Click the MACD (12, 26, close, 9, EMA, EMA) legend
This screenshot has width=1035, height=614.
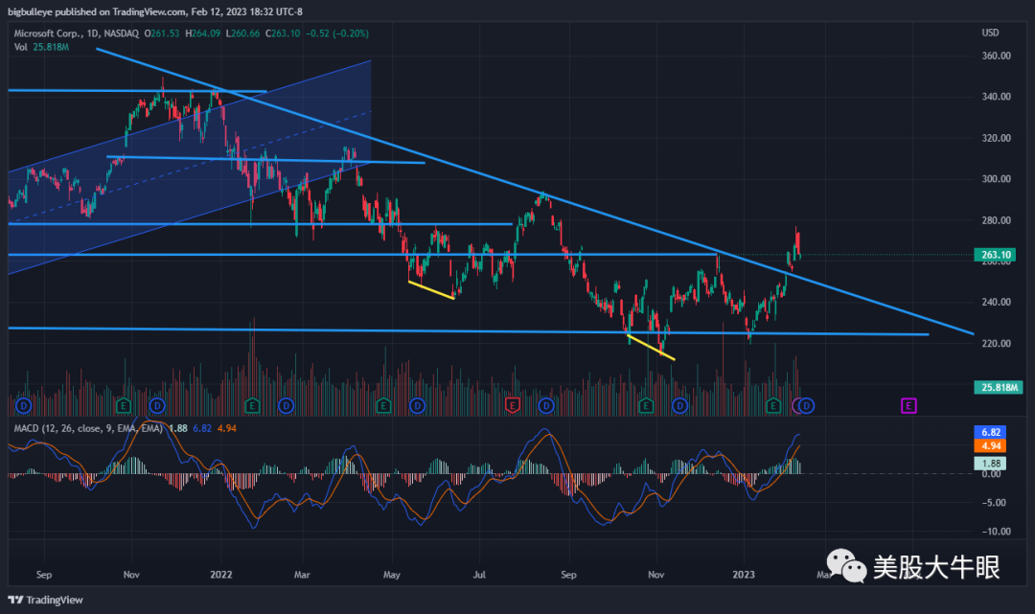(x=88, y=428)
